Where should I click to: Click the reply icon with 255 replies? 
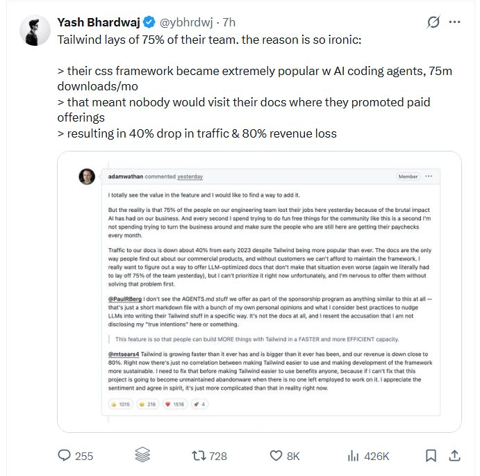[65, 455]
